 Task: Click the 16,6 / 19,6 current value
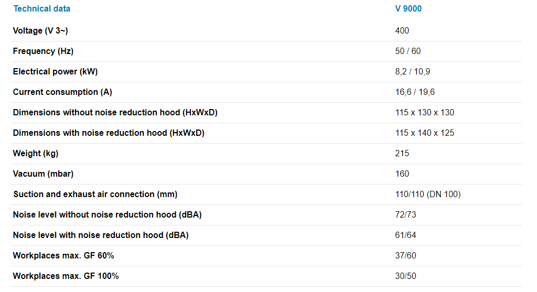pos(415,92)
